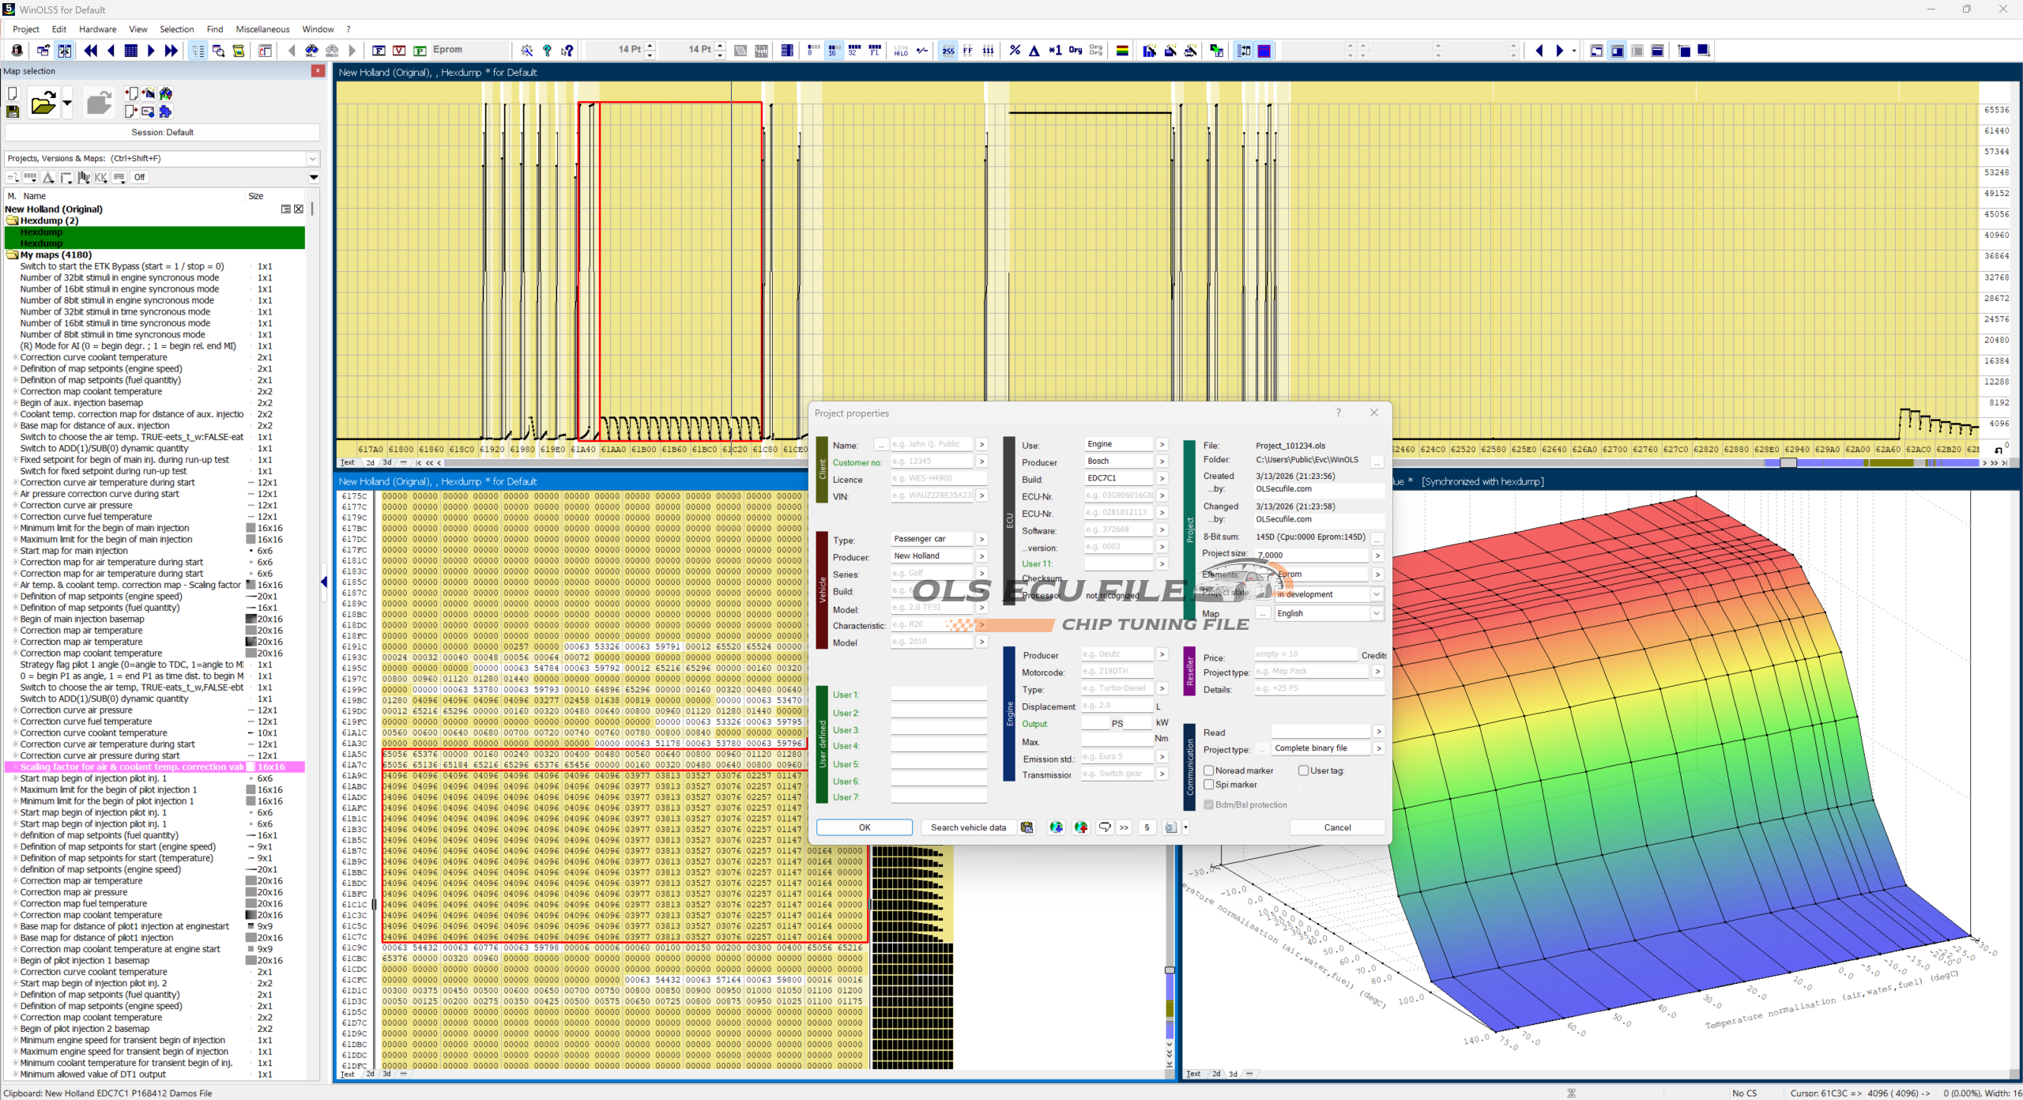
Task: Click the rainbow color palette icon
Action: coord(1121,51)
